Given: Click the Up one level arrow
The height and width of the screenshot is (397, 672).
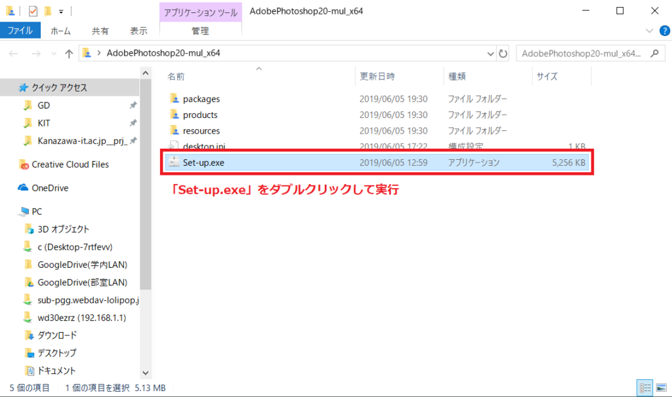Looking at the screenshot, I should point(68,54).
